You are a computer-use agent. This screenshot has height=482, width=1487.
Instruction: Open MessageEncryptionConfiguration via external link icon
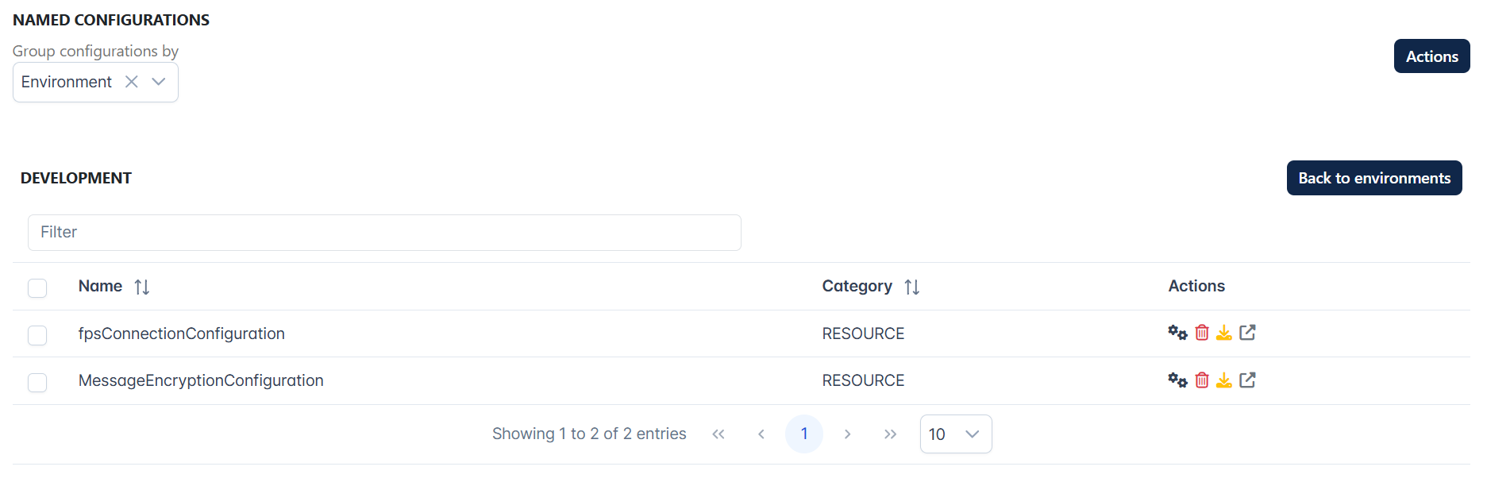click(1247, 380)
